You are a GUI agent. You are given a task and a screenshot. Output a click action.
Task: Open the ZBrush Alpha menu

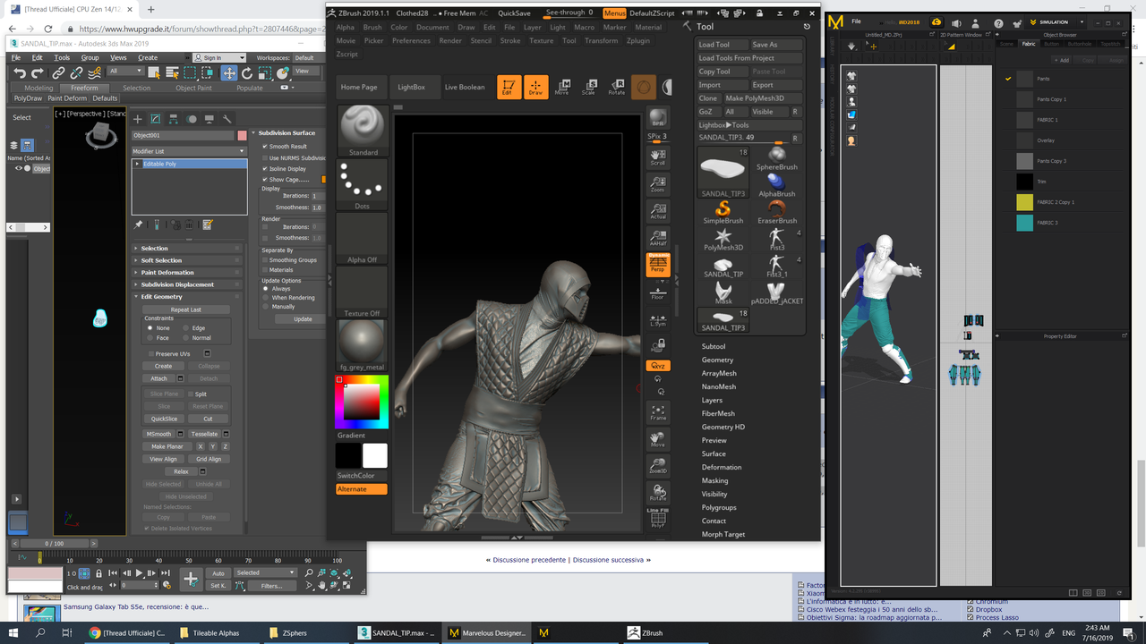[x=345, y=28]
